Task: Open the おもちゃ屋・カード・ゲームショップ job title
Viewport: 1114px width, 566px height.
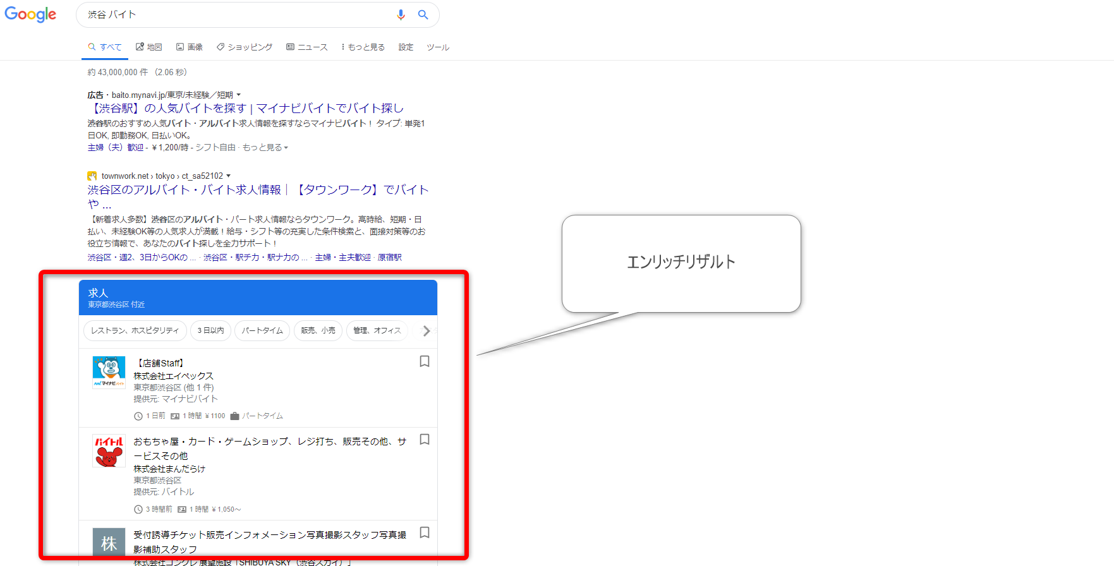Action: coord(270,449)
